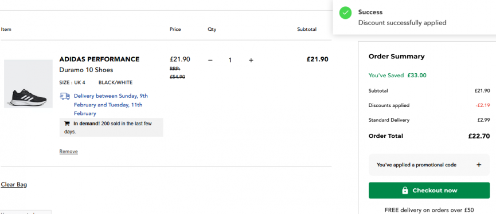Image resolution: width=496 pixels, height=214 pixels.
Task: Click the Discounts applied value -£2.19
Action: click(483, 105)
